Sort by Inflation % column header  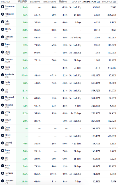pyautogui.click(x=49, y=2)
